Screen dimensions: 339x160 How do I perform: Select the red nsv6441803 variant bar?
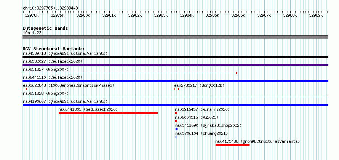(x=108, y=113)
